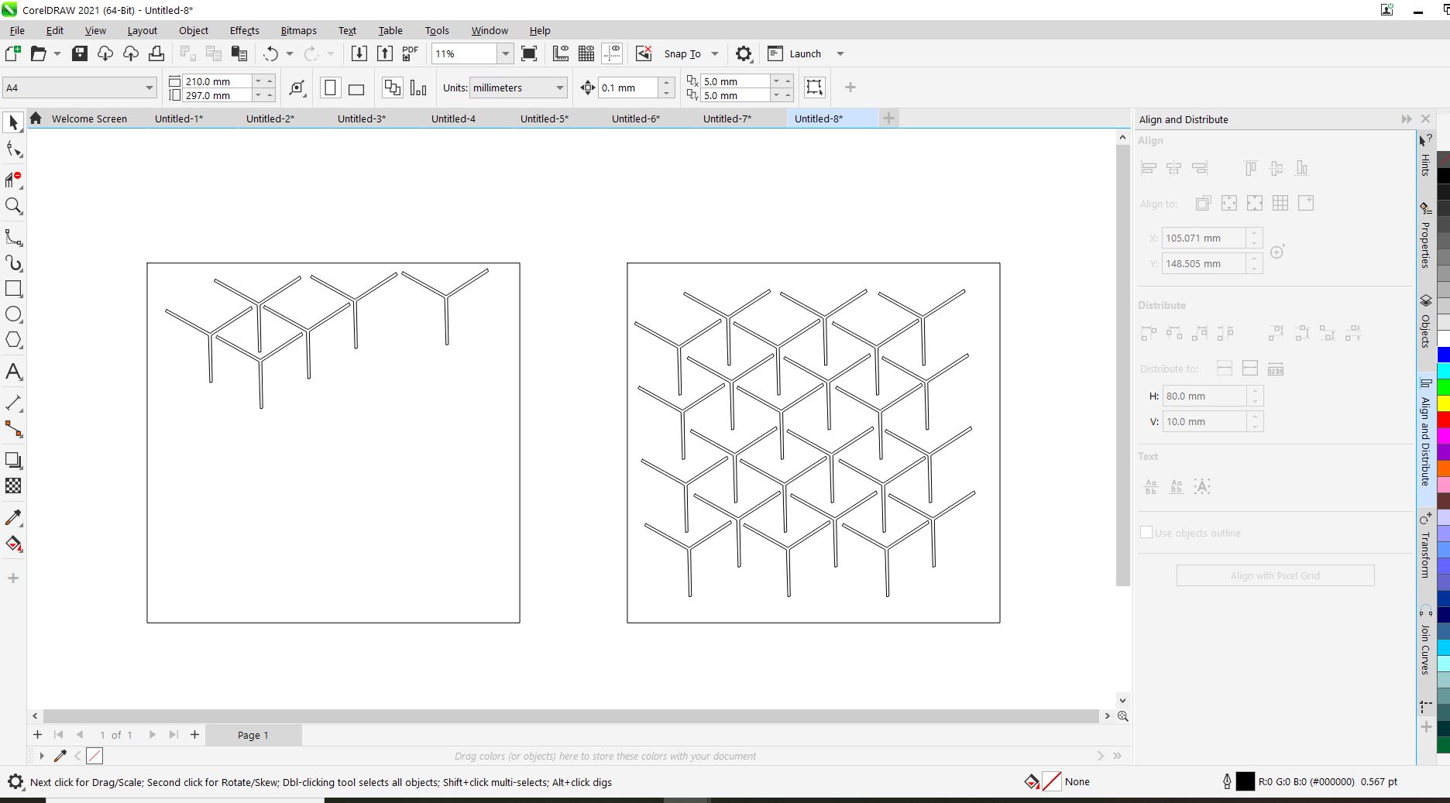
Task: Click the Publish to PDF icon
Action: tap(410, 53)
